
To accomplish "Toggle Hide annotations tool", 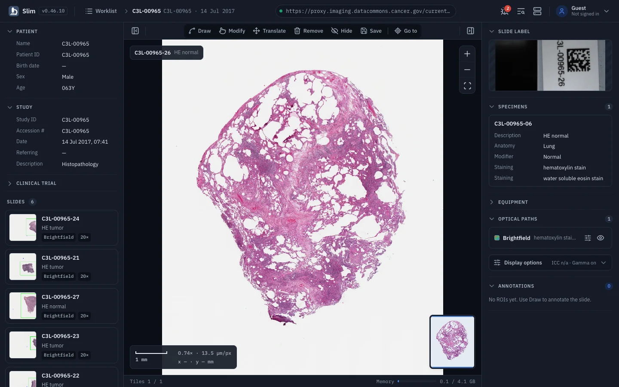I will [342, 31].
